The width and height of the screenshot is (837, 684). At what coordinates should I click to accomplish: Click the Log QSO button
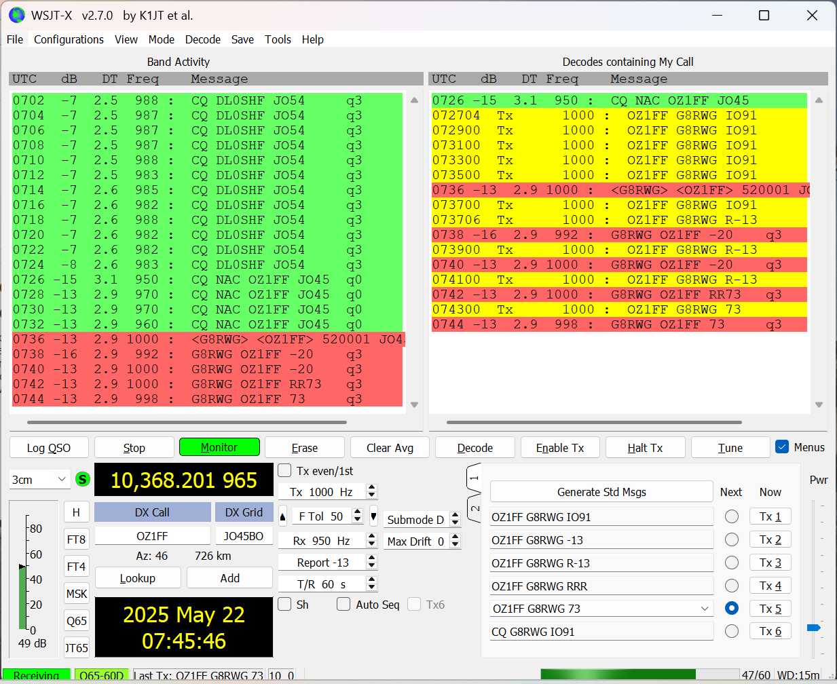pos(49,448)
